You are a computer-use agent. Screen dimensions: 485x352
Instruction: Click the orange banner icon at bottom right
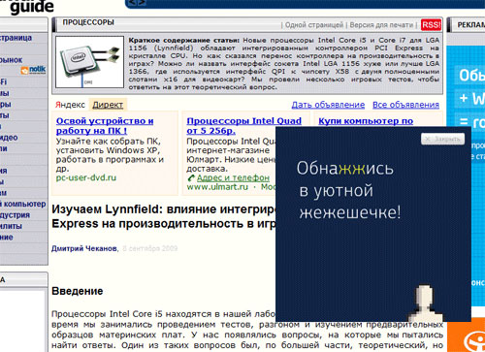[473, 338]
